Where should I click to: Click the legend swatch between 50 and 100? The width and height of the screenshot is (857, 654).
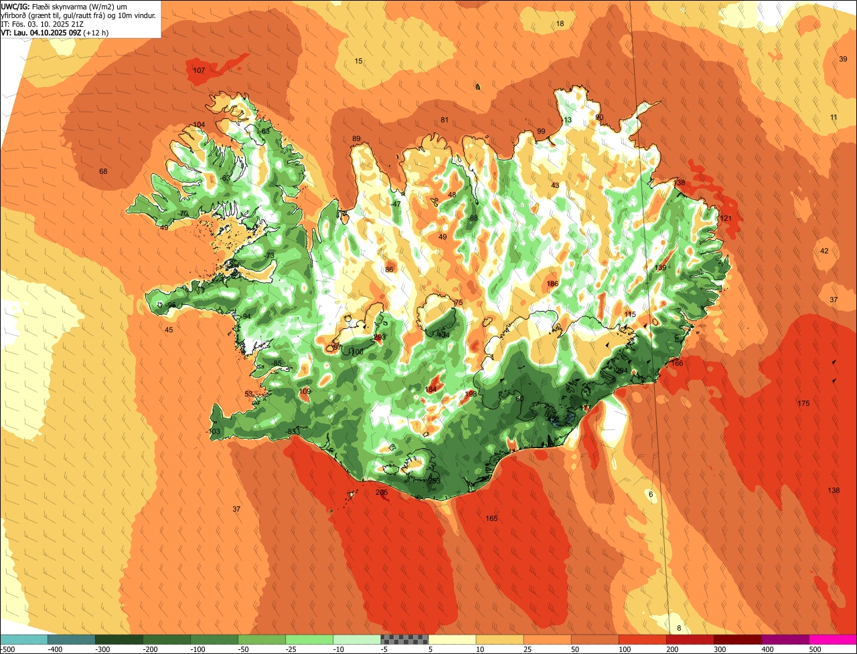tap(595, 639)
